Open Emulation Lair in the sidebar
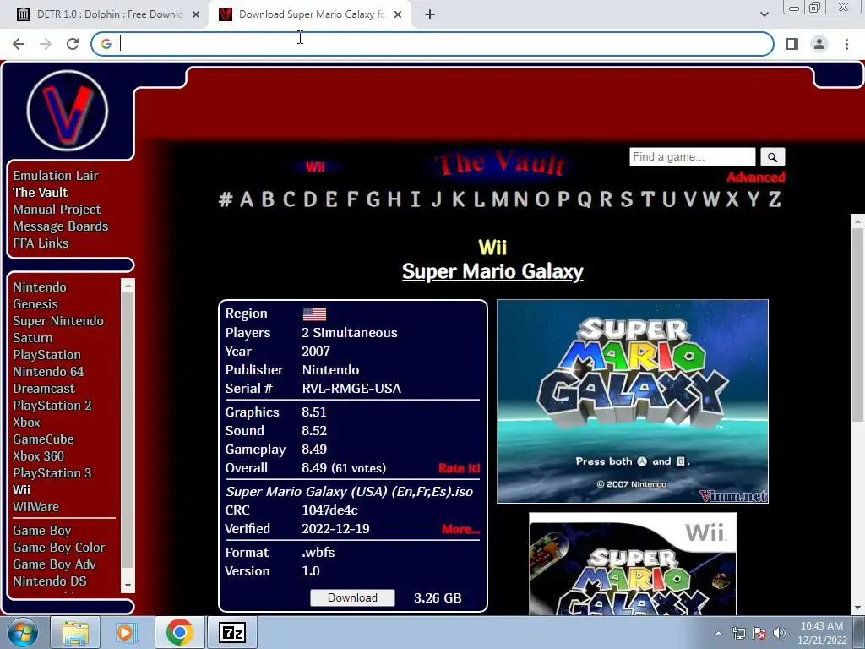The width and height of the screenshot is (865, 649). tap(56, 176)
